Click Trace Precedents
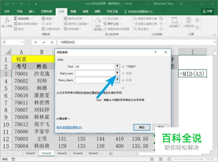Screen dimensions: 218x162 point(145,19)
